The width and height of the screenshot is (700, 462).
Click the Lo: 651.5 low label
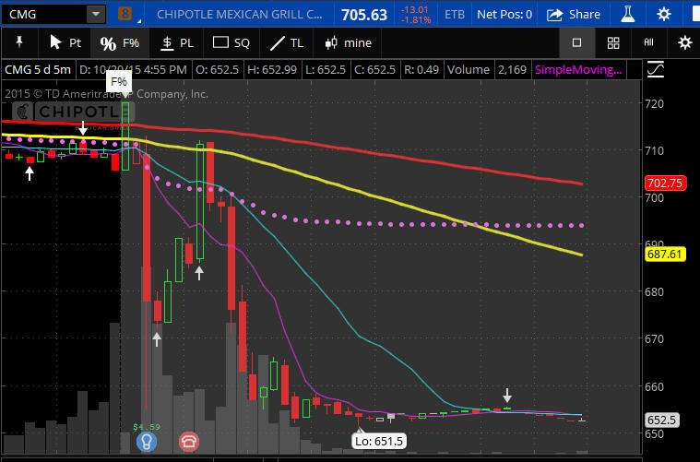pos(378,441)
